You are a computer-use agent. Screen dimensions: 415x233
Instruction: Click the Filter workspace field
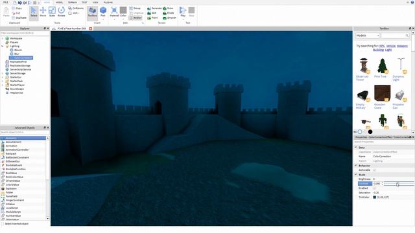[x=25, y=33]
